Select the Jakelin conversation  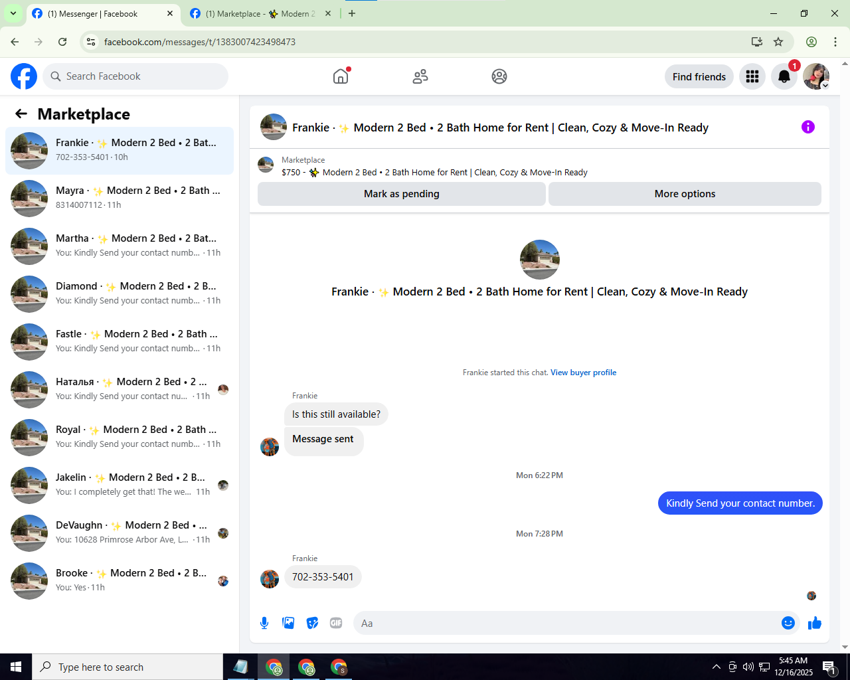click(x=120, y=485)
